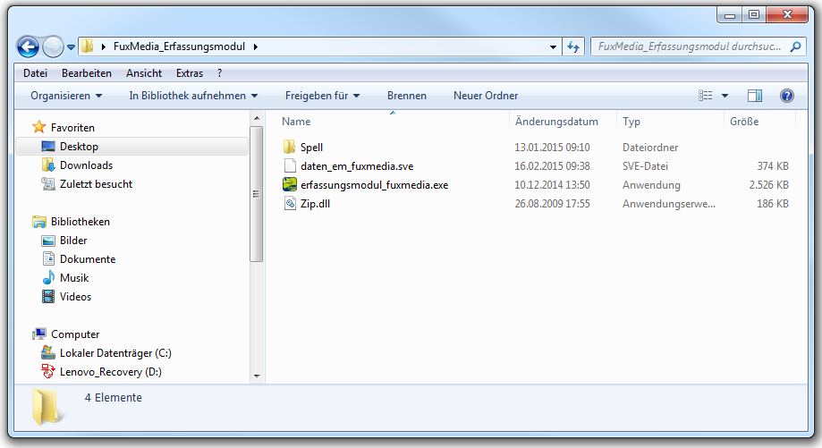Create a Neuer Ordner
Image resolution: width=822 pixels, height=448 pixels.
pos(486,96)
